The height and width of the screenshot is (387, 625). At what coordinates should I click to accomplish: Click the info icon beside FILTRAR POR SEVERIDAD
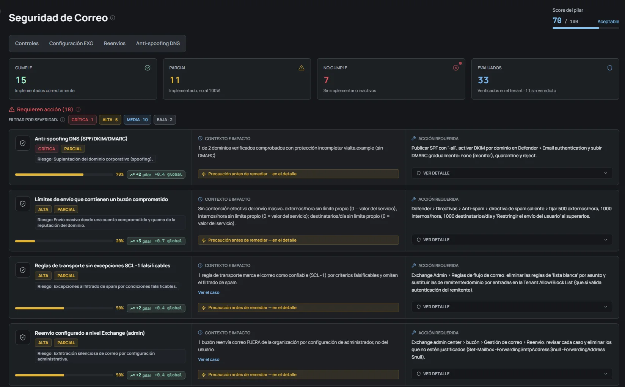click(x=63, y=120)
